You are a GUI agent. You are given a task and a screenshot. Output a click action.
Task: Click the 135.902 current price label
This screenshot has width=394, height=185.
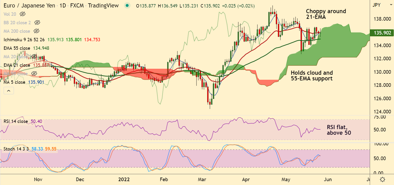pos(382,33)
